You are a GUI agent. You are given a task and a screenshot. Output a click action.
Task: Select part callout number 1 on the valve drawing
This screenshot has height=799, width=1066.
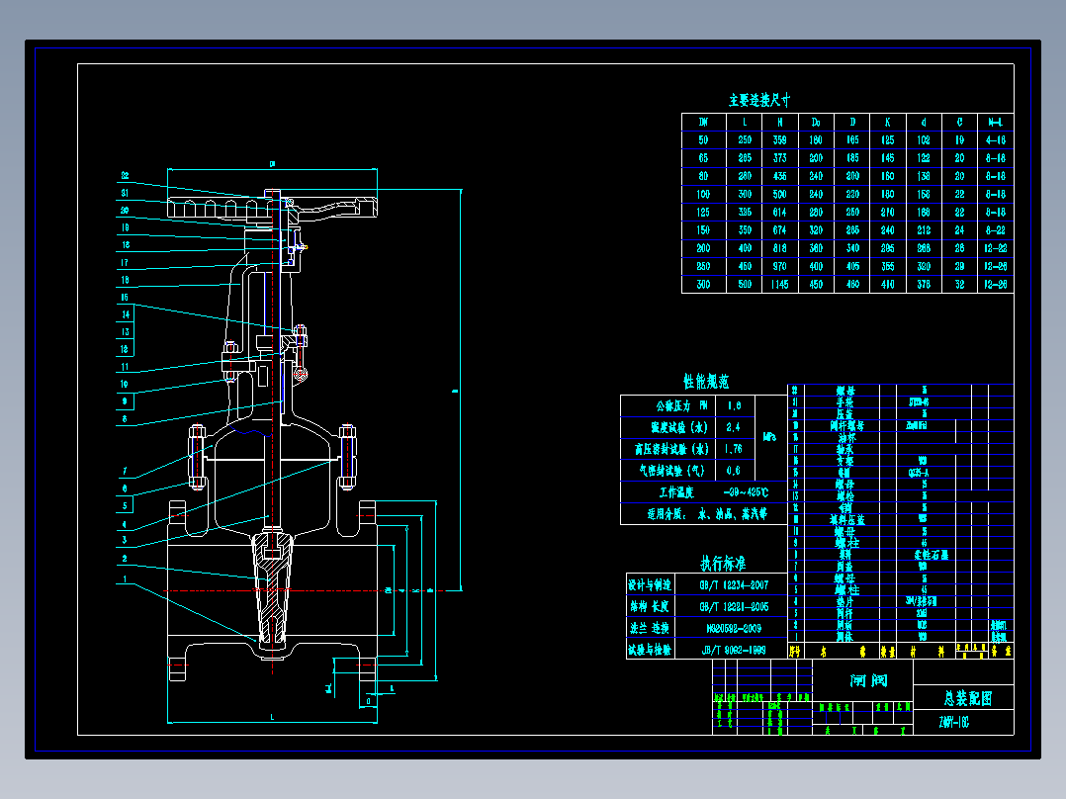(125, 580)
